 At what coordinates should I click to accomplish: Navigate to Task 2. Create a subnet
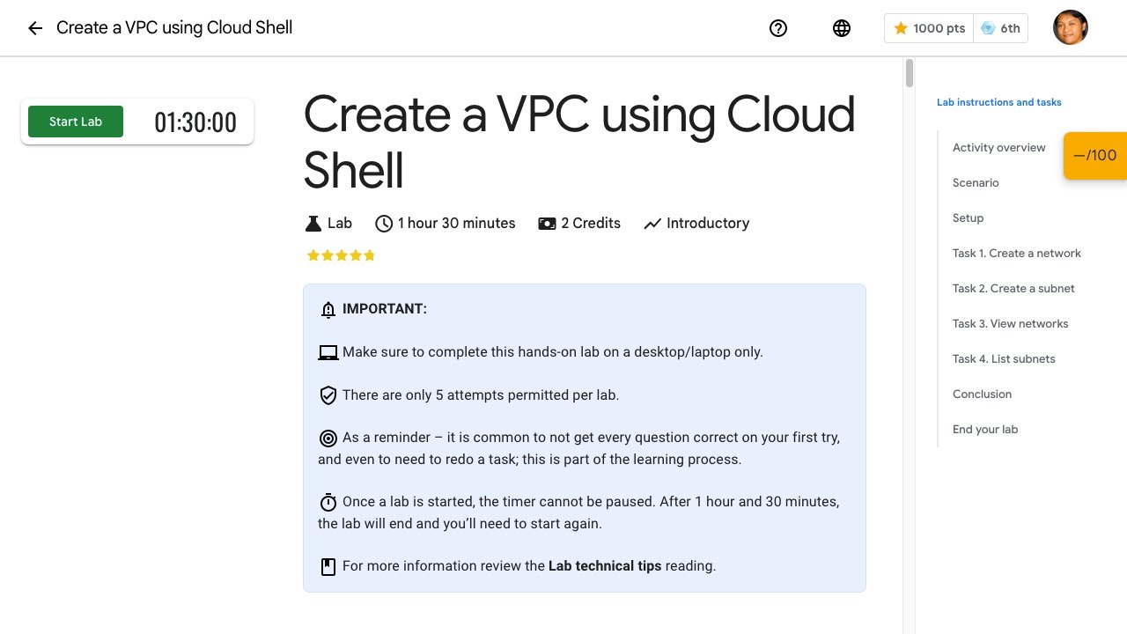(x=1013, y=289)
